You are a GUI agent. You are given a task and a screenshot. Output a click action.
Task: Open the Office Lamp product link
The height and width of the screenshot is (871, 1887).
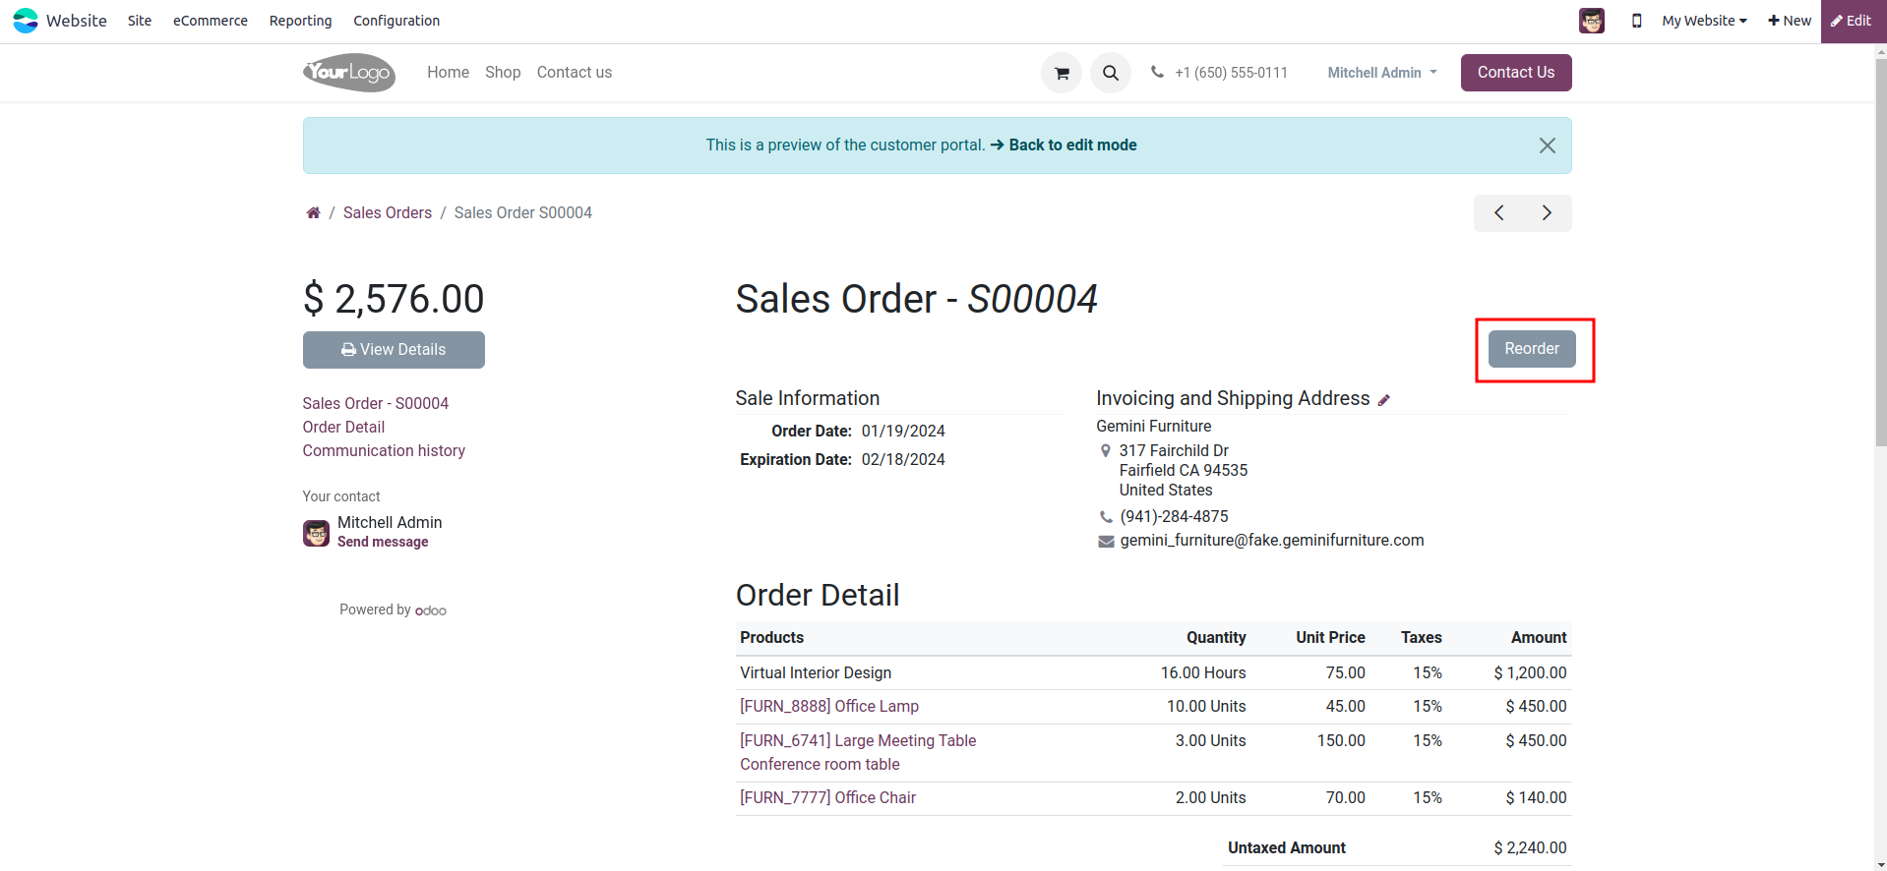tap(829, 706)
